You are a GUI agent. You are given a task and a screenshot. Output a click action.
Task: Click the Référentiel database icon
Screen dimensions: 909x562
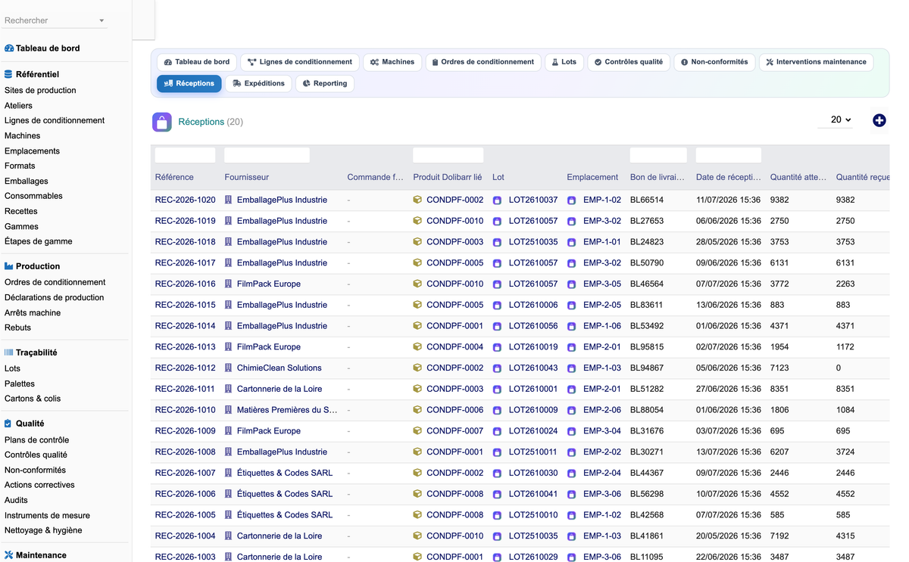[x=8, y=74]
